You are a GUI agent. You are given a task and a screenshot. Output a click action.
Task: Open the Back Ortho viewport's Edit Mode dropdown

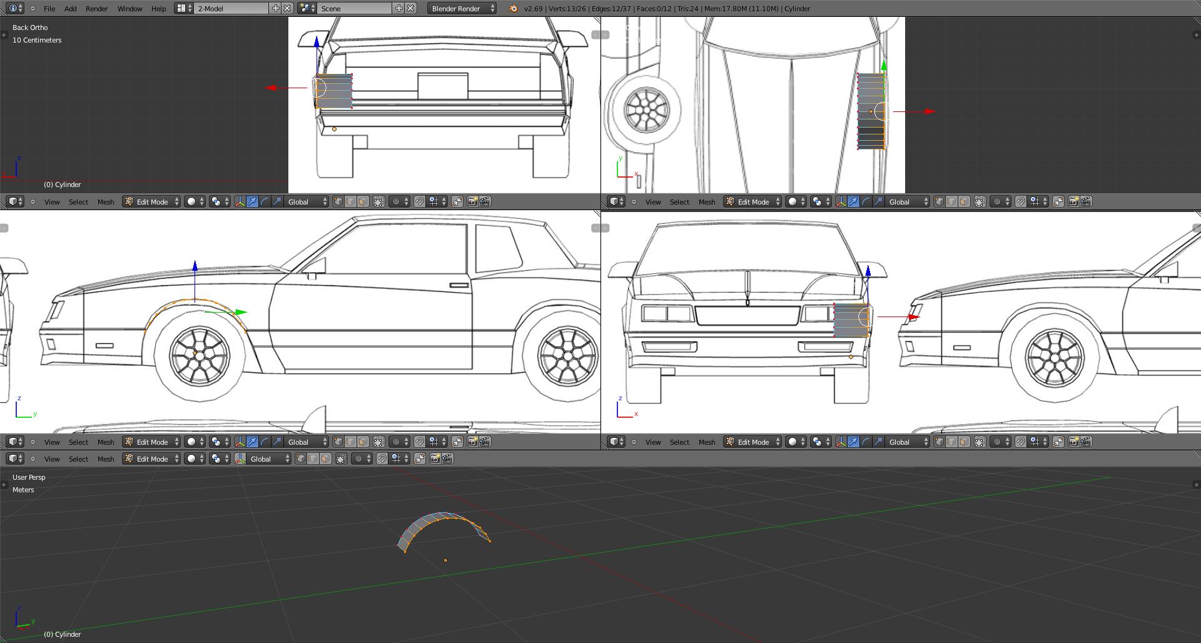click(152, 201)
